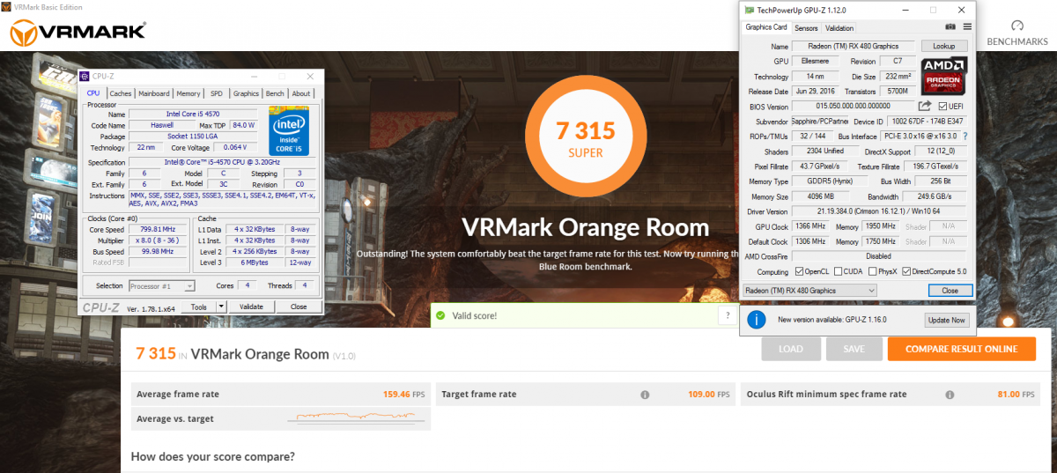
Task: Click the Bandwidth 249.6 GB/s value
Action: (x=935, y=196)
